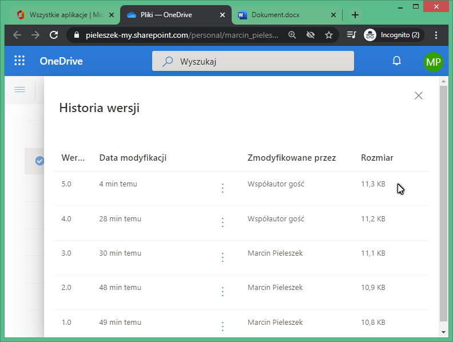
Task: Click the Wyszukaj search field
Action: [x=253, y=61]
